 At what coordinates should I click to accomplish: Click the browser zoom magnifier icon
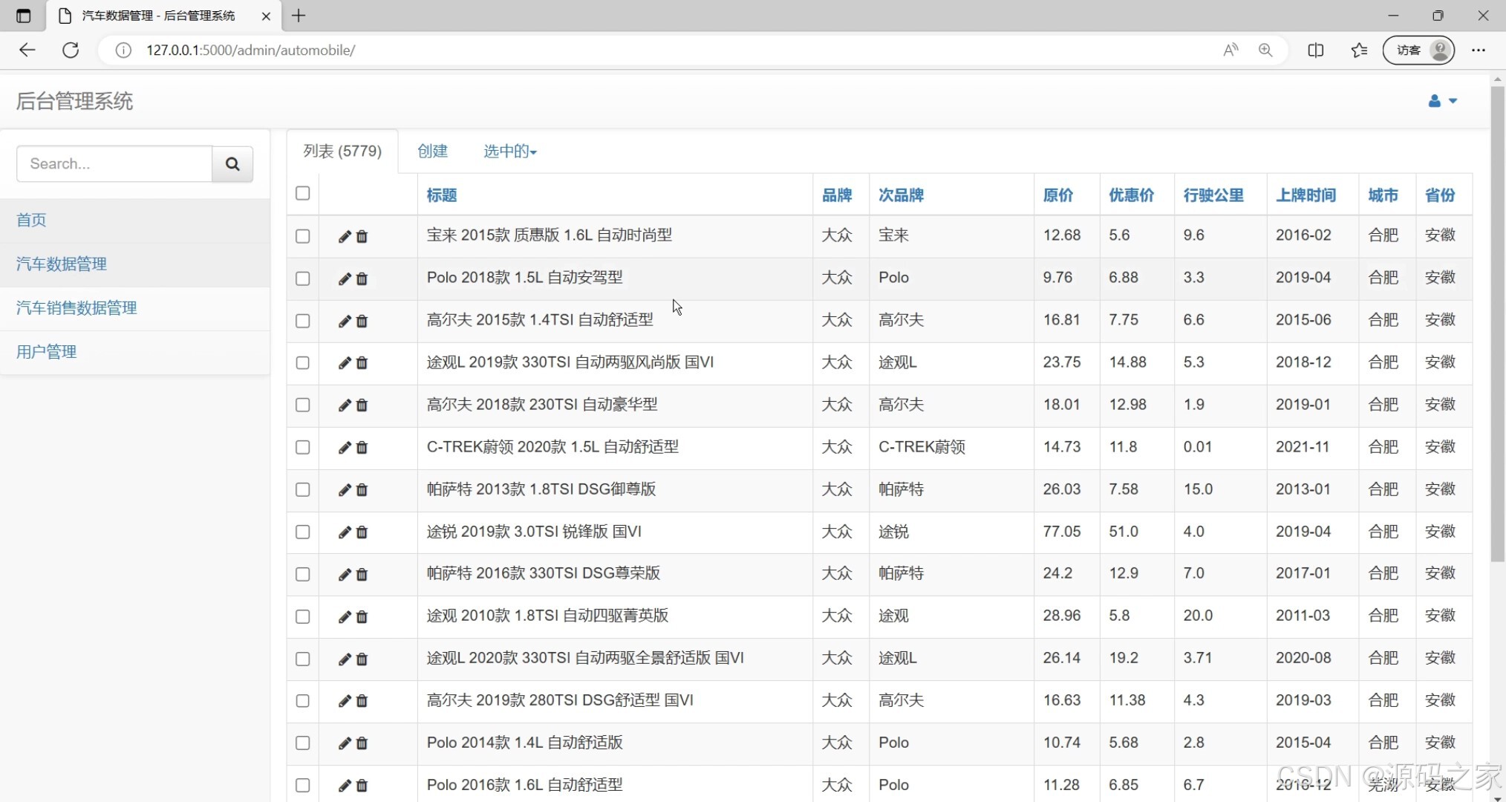[x=1265, y=50]
